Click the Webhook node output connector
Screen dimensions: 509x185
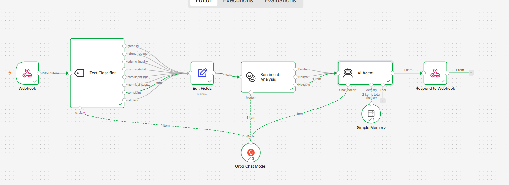(x=39, y=73)
